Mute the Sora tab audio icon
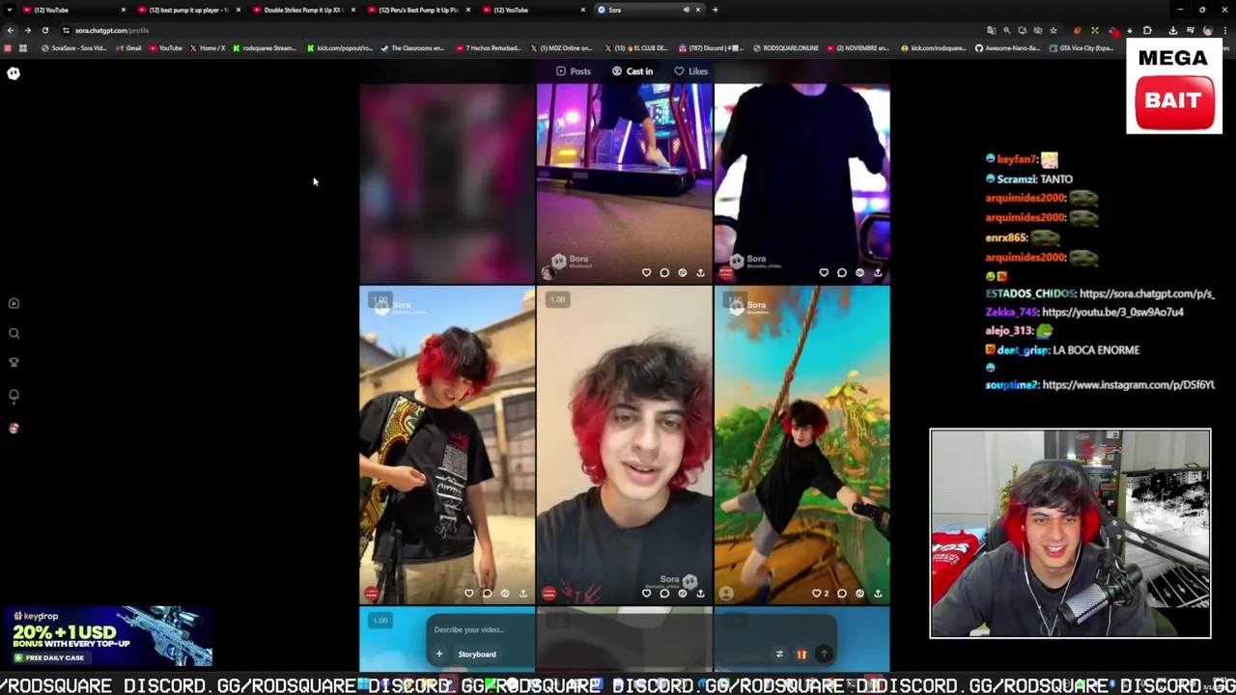This screenshot has width=1236, height=695. click(x=686, y=10)
